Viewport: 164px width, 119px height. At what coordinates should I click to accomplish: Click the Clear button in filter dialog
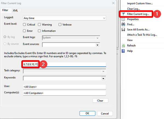coord(100,100)
